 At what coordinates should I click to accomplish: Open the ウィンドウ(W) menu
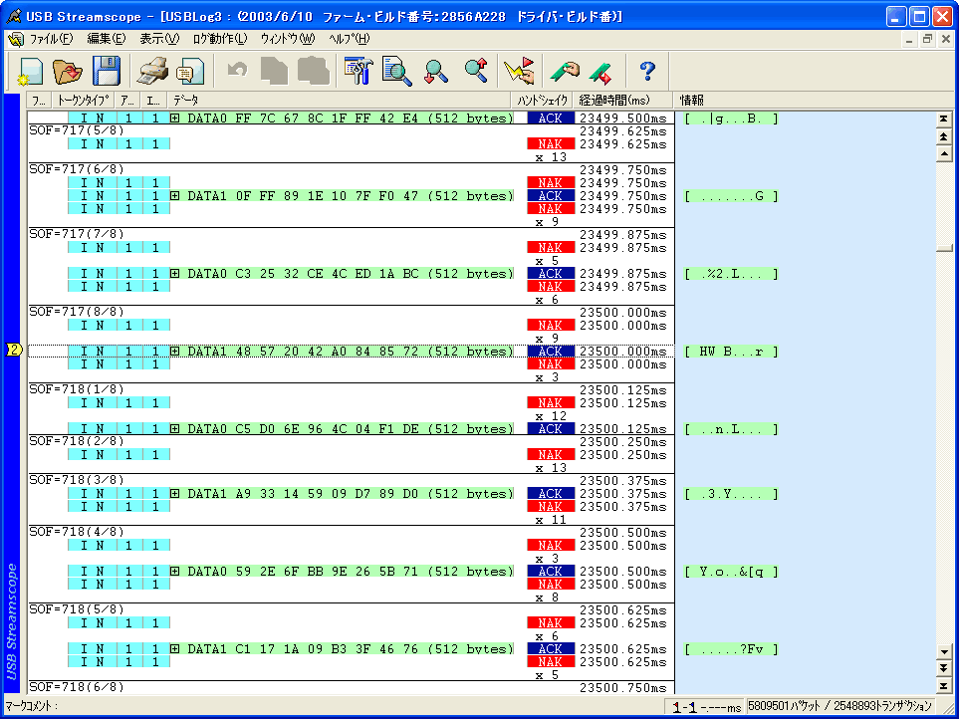(x=288, y=39)
